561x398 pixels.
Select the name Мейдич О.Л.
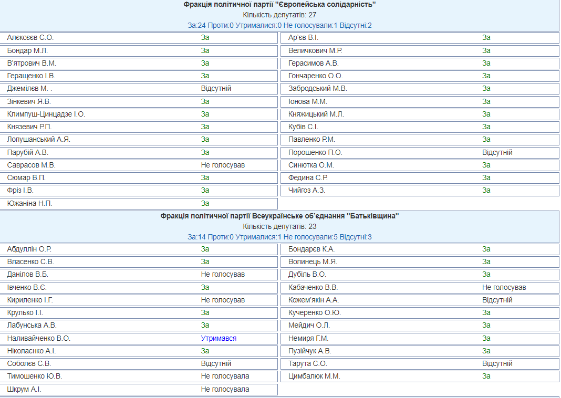[309, 326]
